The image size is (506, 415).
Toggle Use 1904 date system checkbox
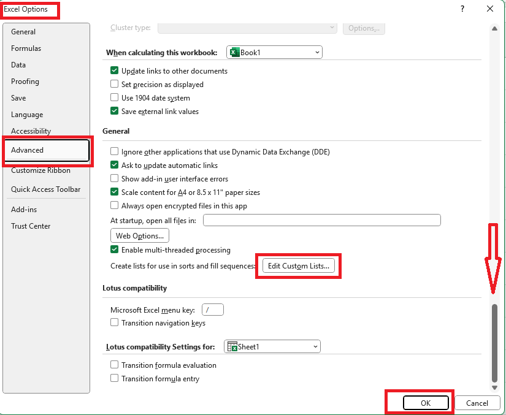tap(115, 98)
